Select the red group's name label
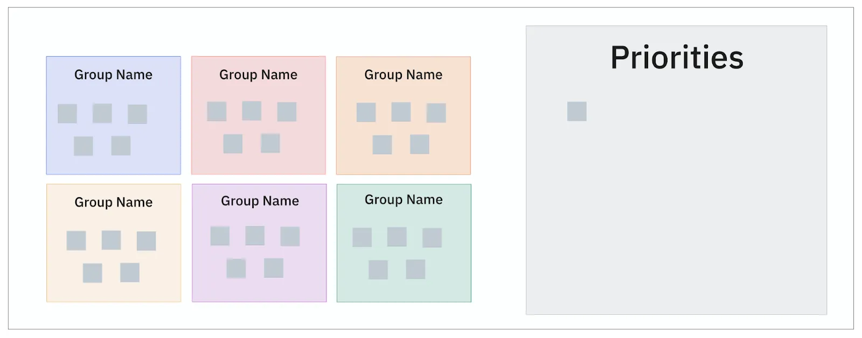Screen dimensions: 862x338 tap(258, 75)
